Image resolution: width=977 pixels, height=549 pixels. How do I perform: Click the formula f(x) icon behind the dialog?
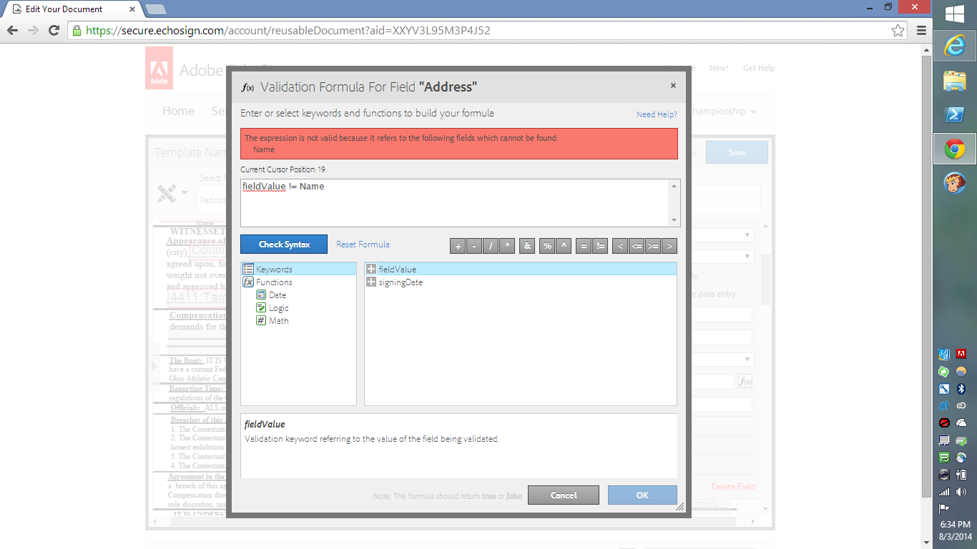tap(745, 382)
